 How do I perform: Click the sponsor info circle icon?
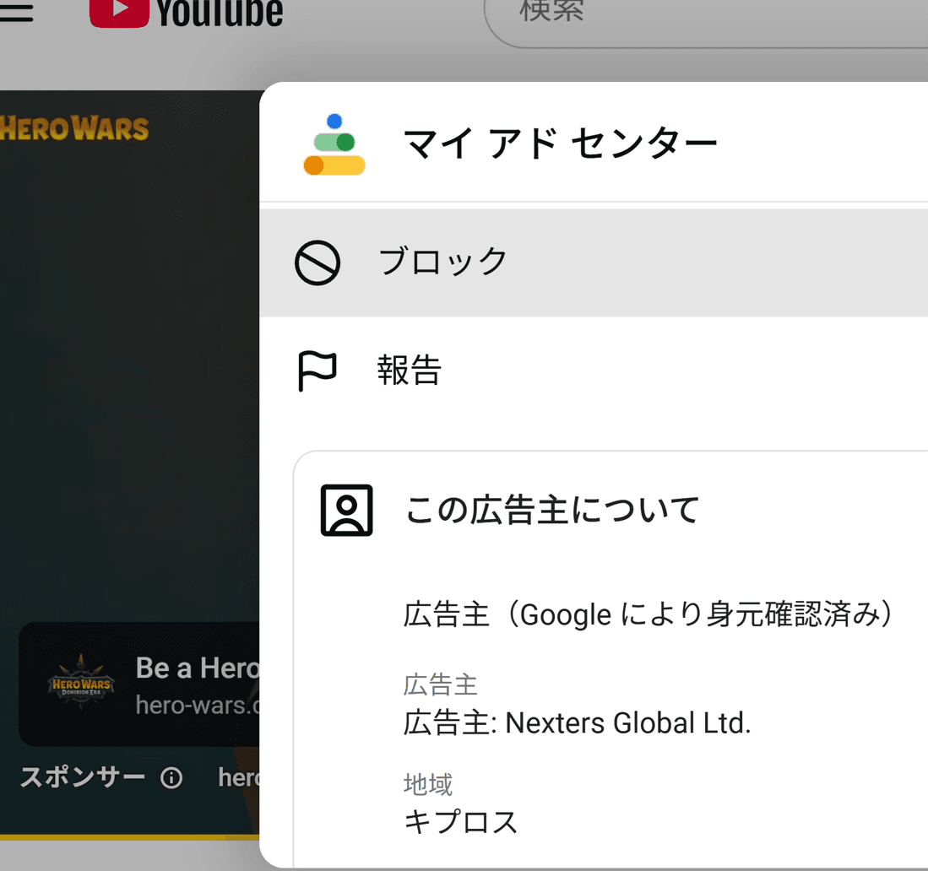[171, 777]
